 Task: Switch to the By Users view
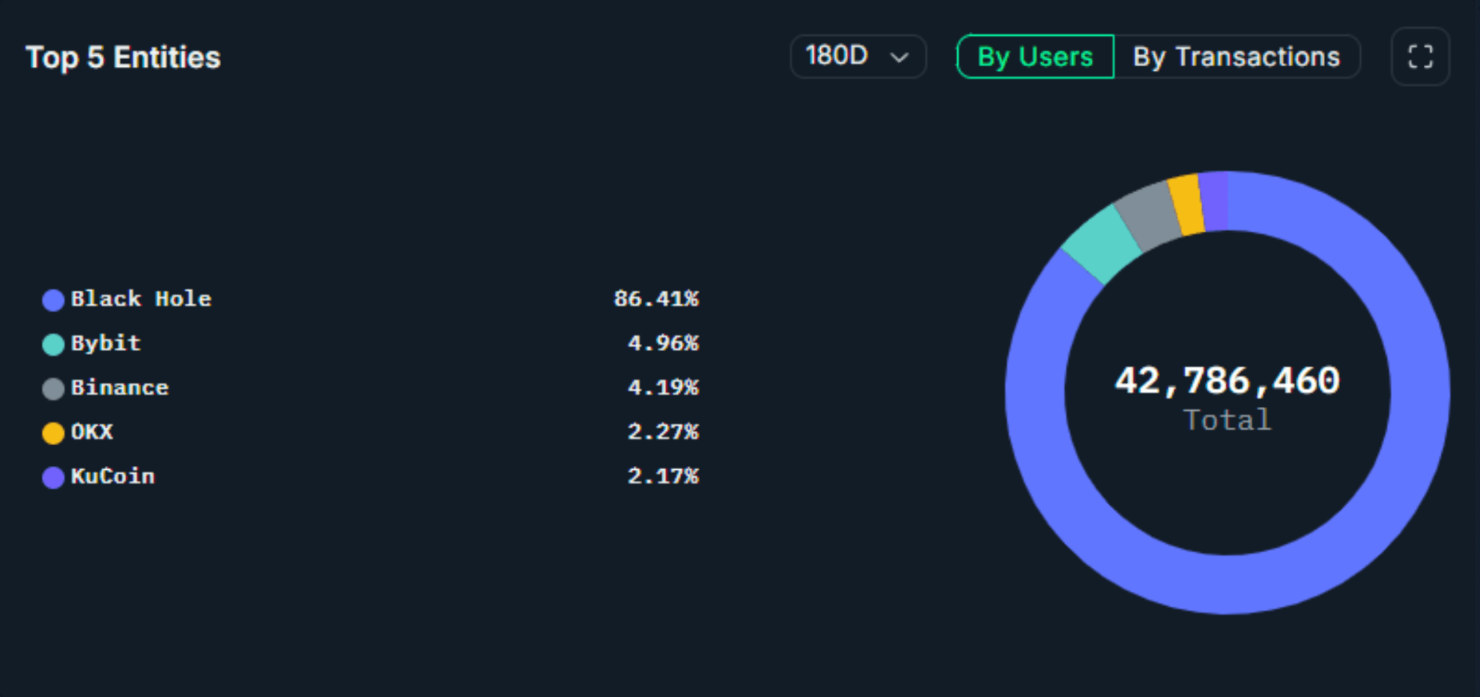tap(1035, 57)
